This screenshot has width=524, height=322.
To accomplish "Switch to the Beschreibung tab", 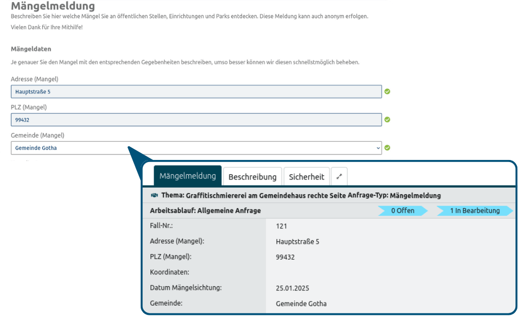I will [252, 176].
